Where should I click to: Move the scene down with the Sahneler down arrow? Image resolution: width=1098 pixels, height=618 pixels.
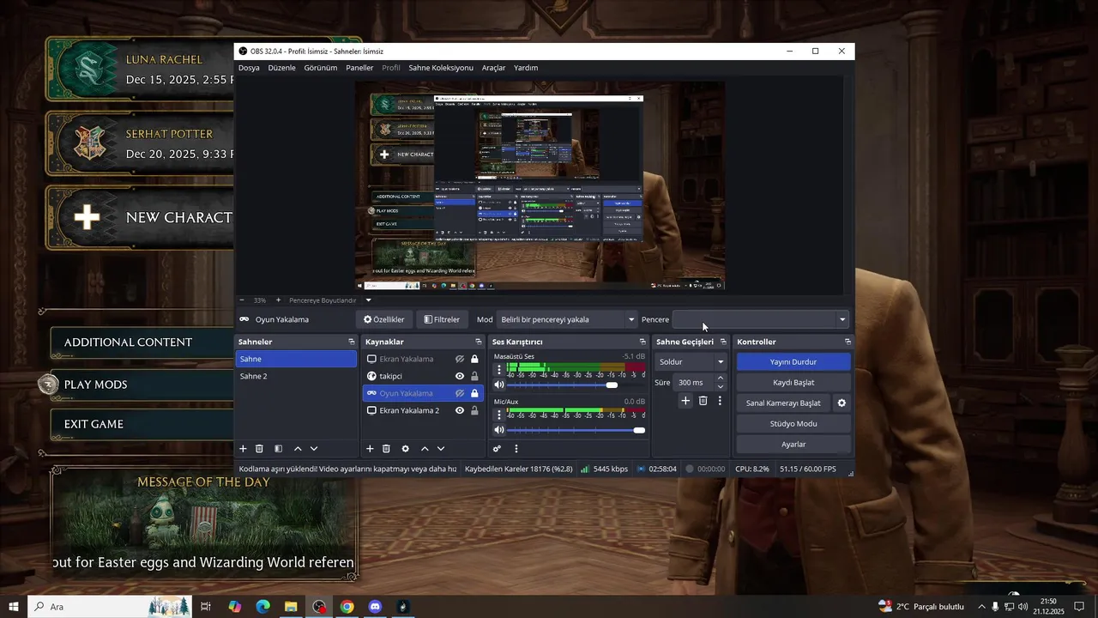click(314, 449)
